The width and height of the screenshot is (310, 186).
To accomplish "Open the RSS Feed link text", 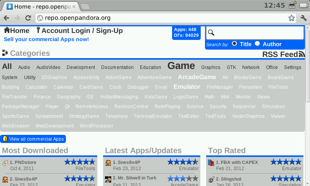I will click(x=280, y=54).
